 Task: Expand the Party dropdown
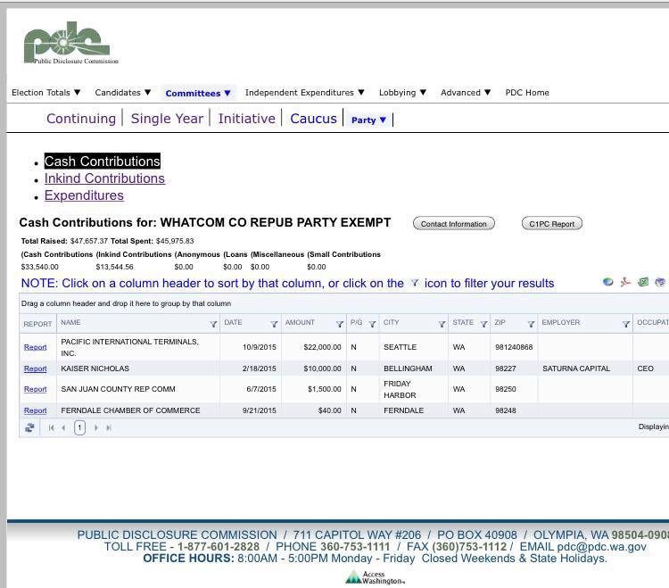368,120
